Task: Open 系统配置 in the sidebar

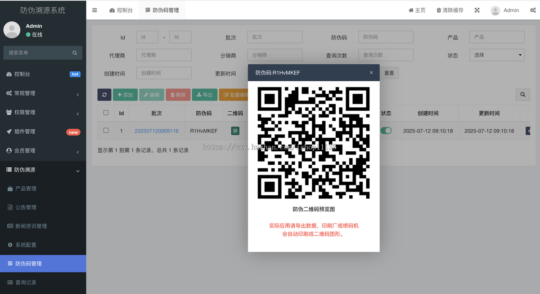Action: (x=43, y=245)
